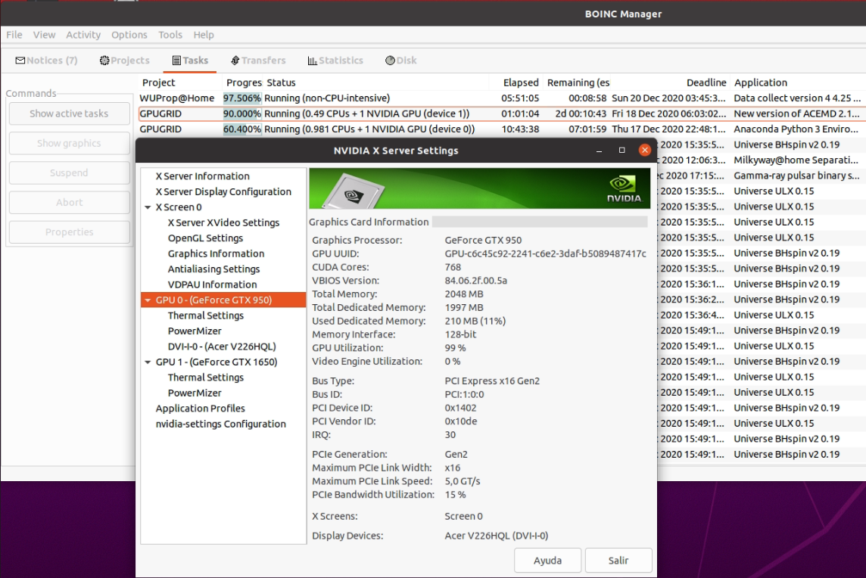Screen dimensions: 866x578
Task: Open the Help menu
Action: click(203, 35)
